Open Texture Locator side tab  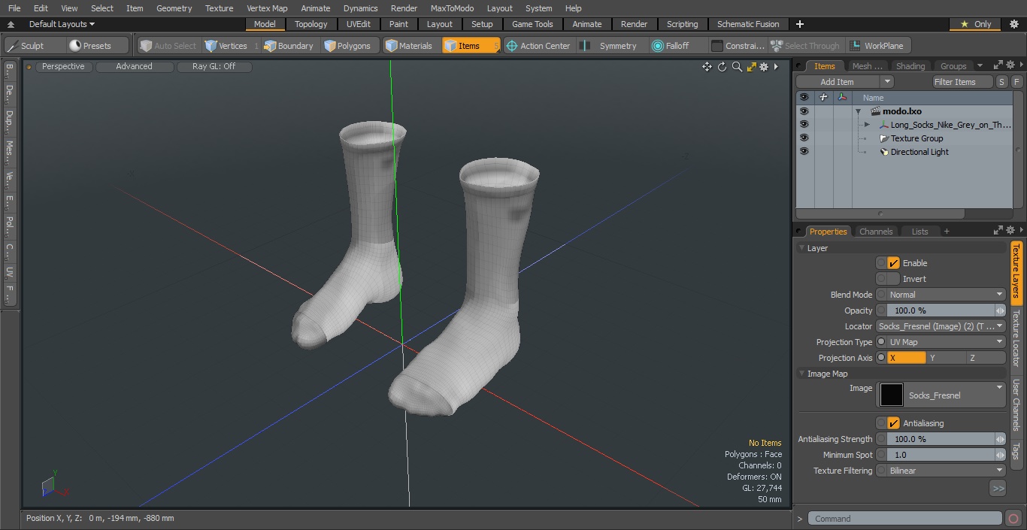coord(1016,338)
